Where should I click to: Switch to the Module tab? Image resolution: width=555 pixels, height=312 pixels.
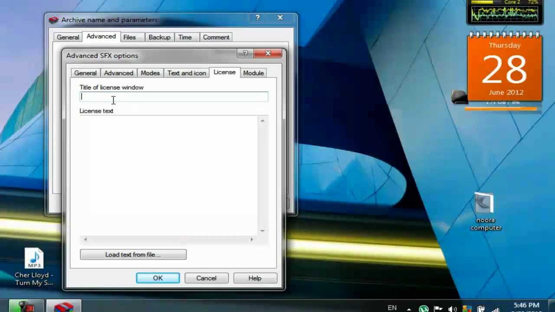pos(253,73)
